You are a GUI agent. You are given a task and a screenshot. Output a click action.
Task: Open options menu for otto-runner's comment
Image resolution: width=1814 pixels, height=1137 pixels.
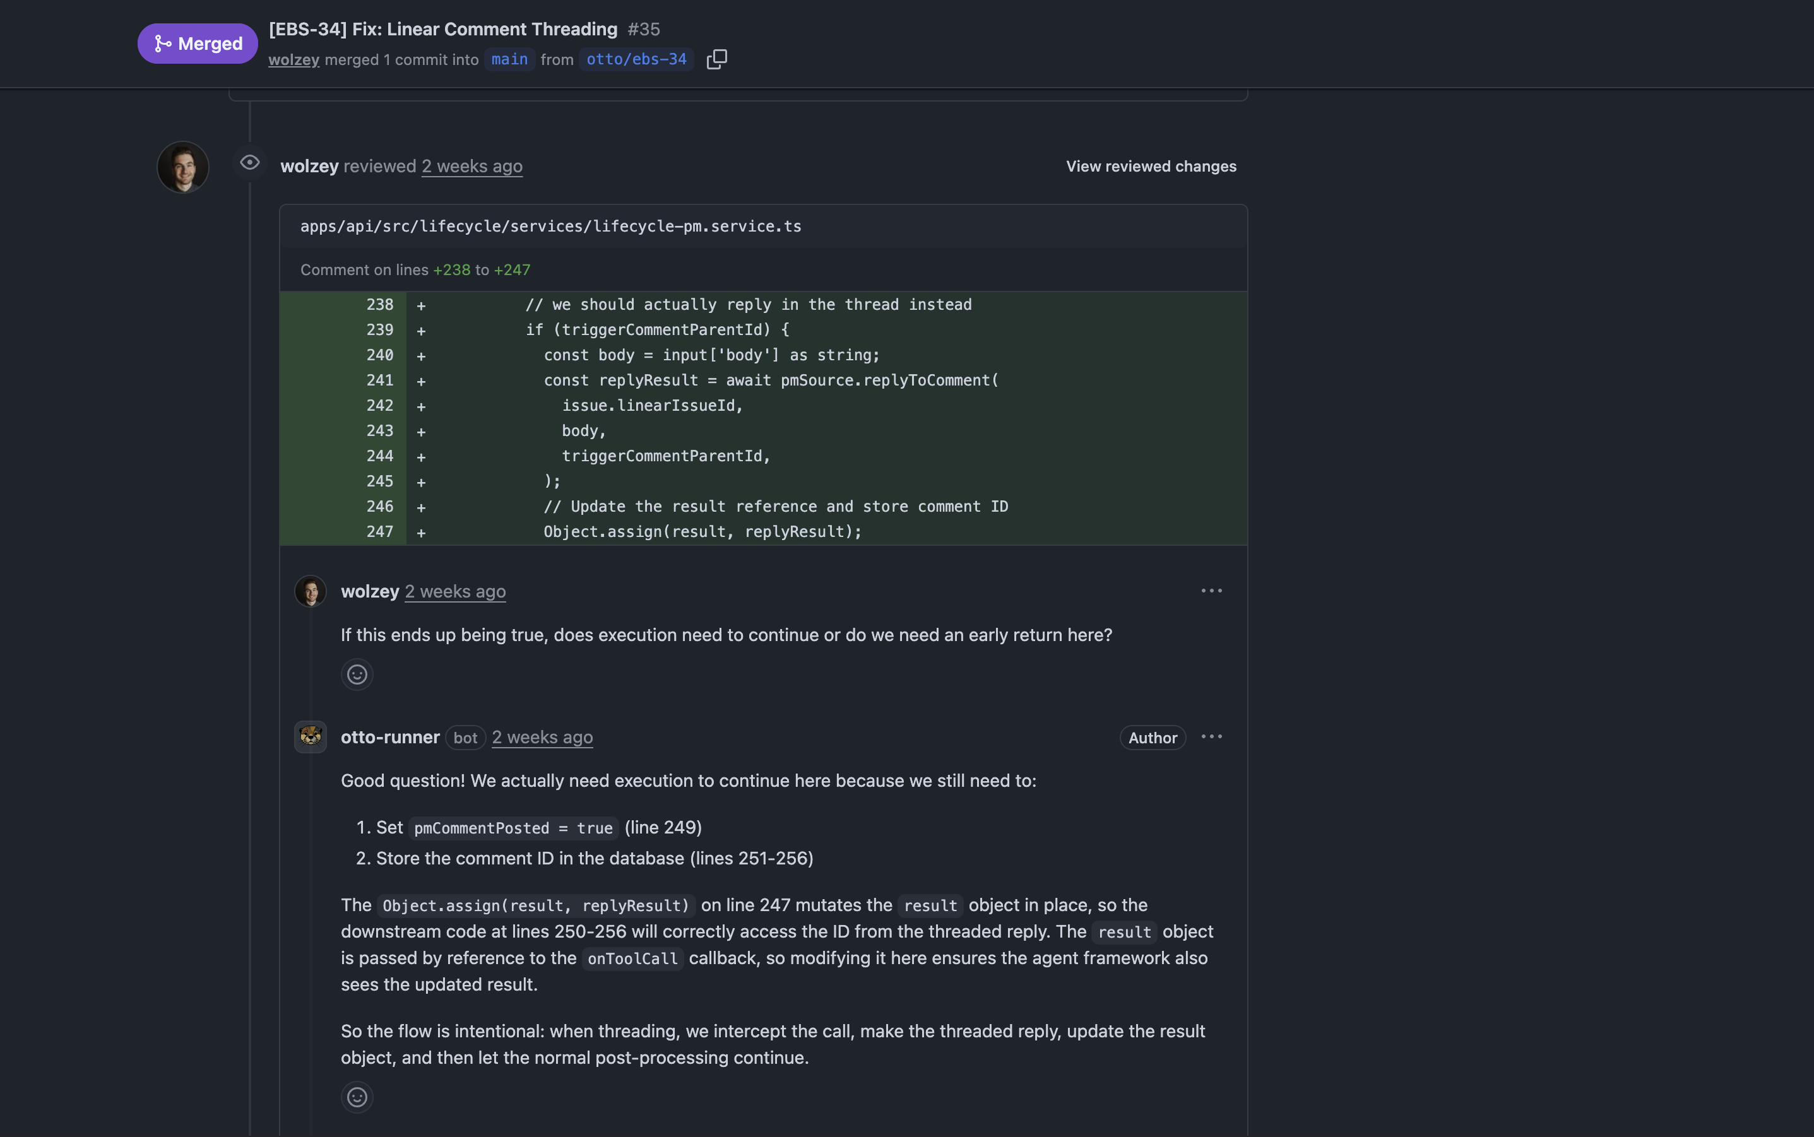1211,737
